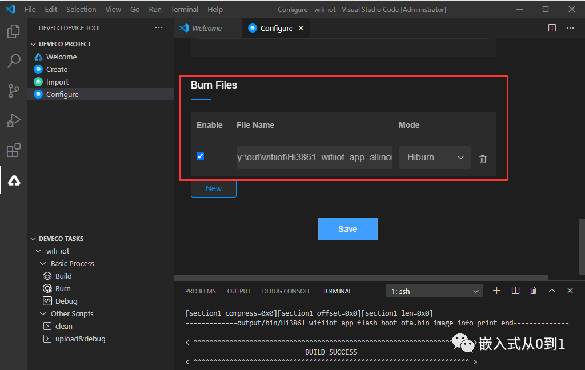The image size is (585, 370).
Task: Switch to the PROBLEMS panel tab
Action: click(201, 291)
